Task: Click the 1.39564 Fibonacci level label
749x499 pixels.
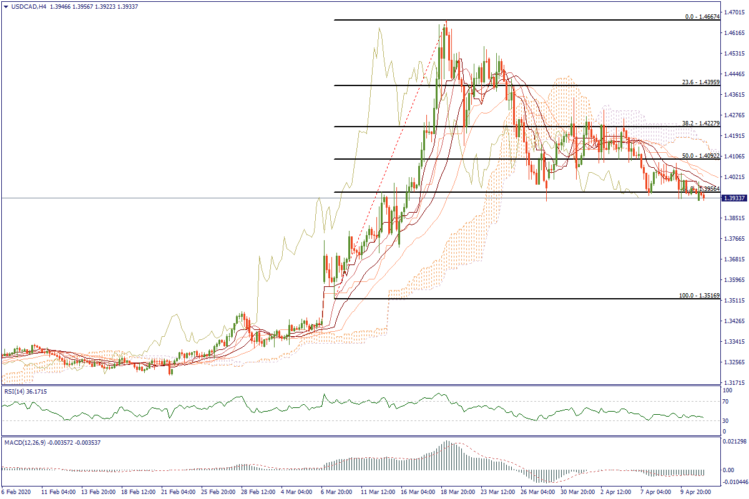Action: [x=709, y=188]
